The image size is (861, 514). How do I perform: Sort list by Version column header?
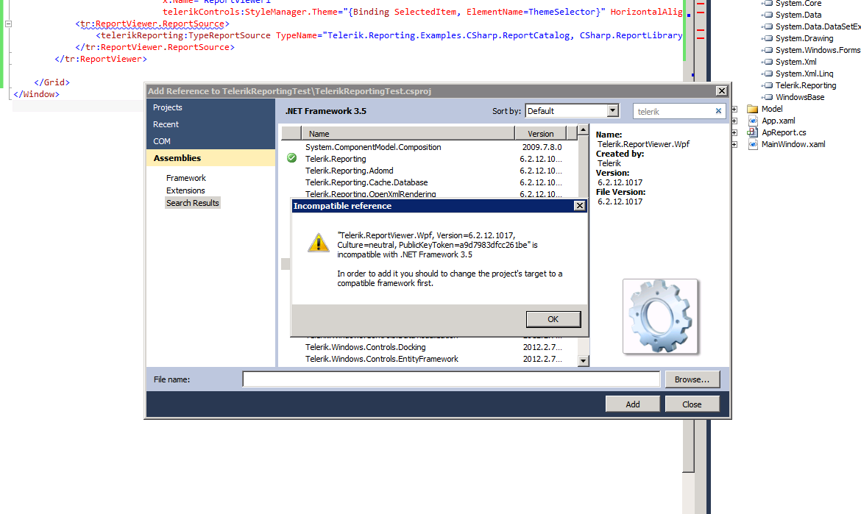tap(541, 133)
